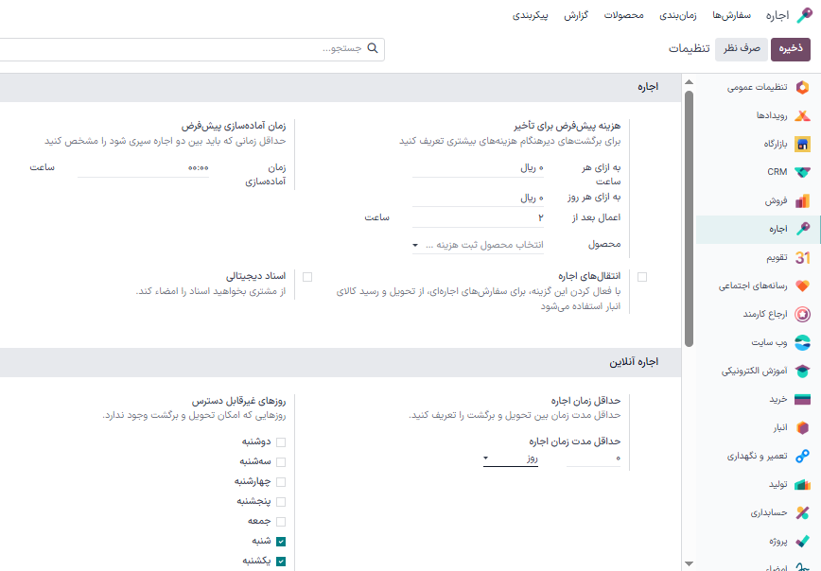The image size is (821, 571).
Task: Click the صرف نظر (Discard) button
Action: [x=742, y=49]
